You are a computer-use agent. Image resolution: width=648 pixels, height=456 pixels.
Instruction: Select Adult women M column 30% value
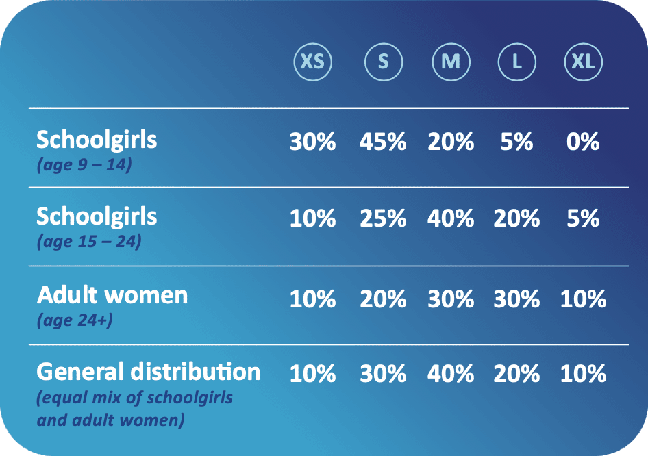point(451,299)
